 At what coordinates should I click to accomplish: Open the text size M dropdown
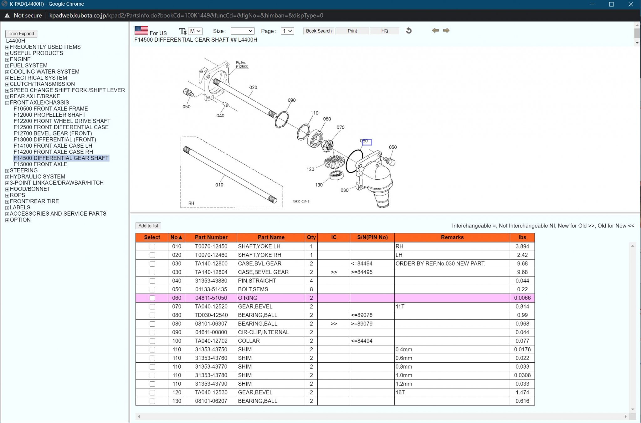coord(195,31)
